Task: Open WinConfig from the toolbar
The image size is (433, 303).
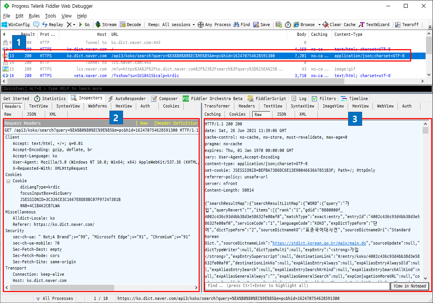Action: pyautogui.click(x=16, y=25)
